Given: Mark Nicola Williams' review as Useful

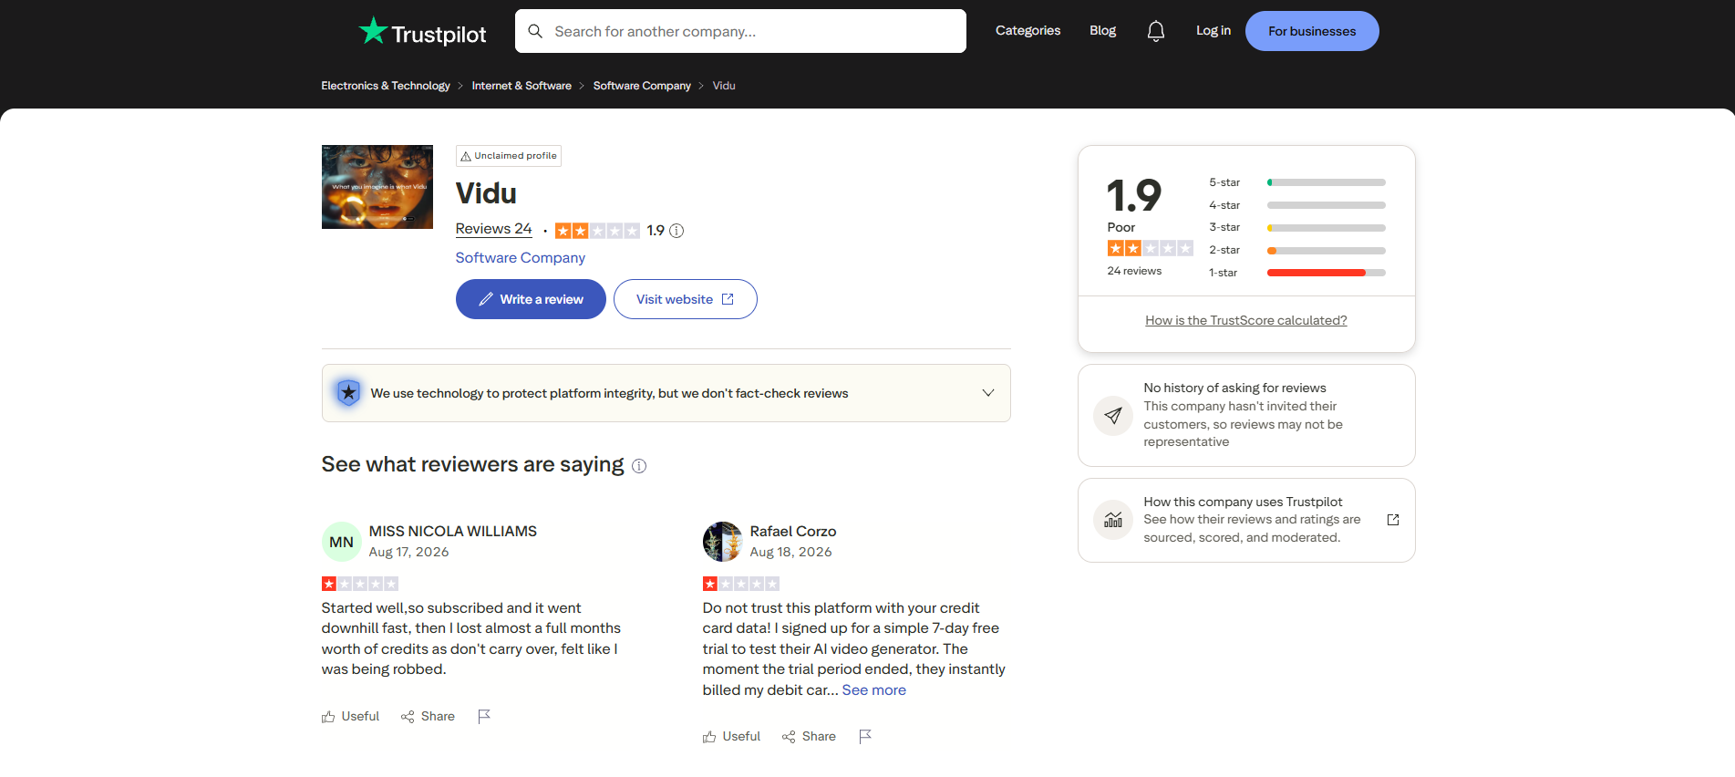Looking at the screenshot, I should click(350, 717).
